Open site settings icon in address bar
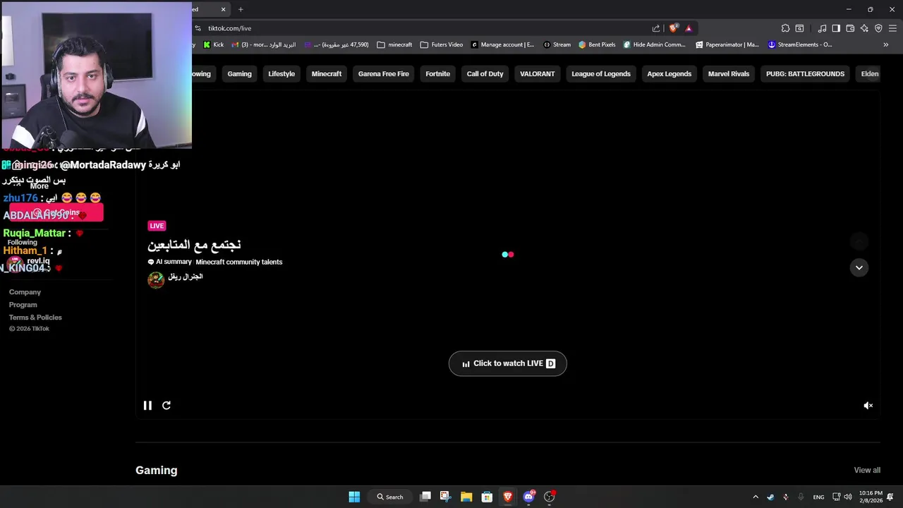This screenshot has width=903, height=508. click(x=198, y=28)
